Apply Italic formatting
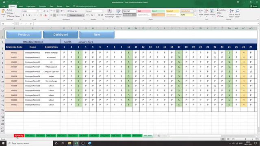The height and width of the screenshot is (146, 260). click(26, 15)
